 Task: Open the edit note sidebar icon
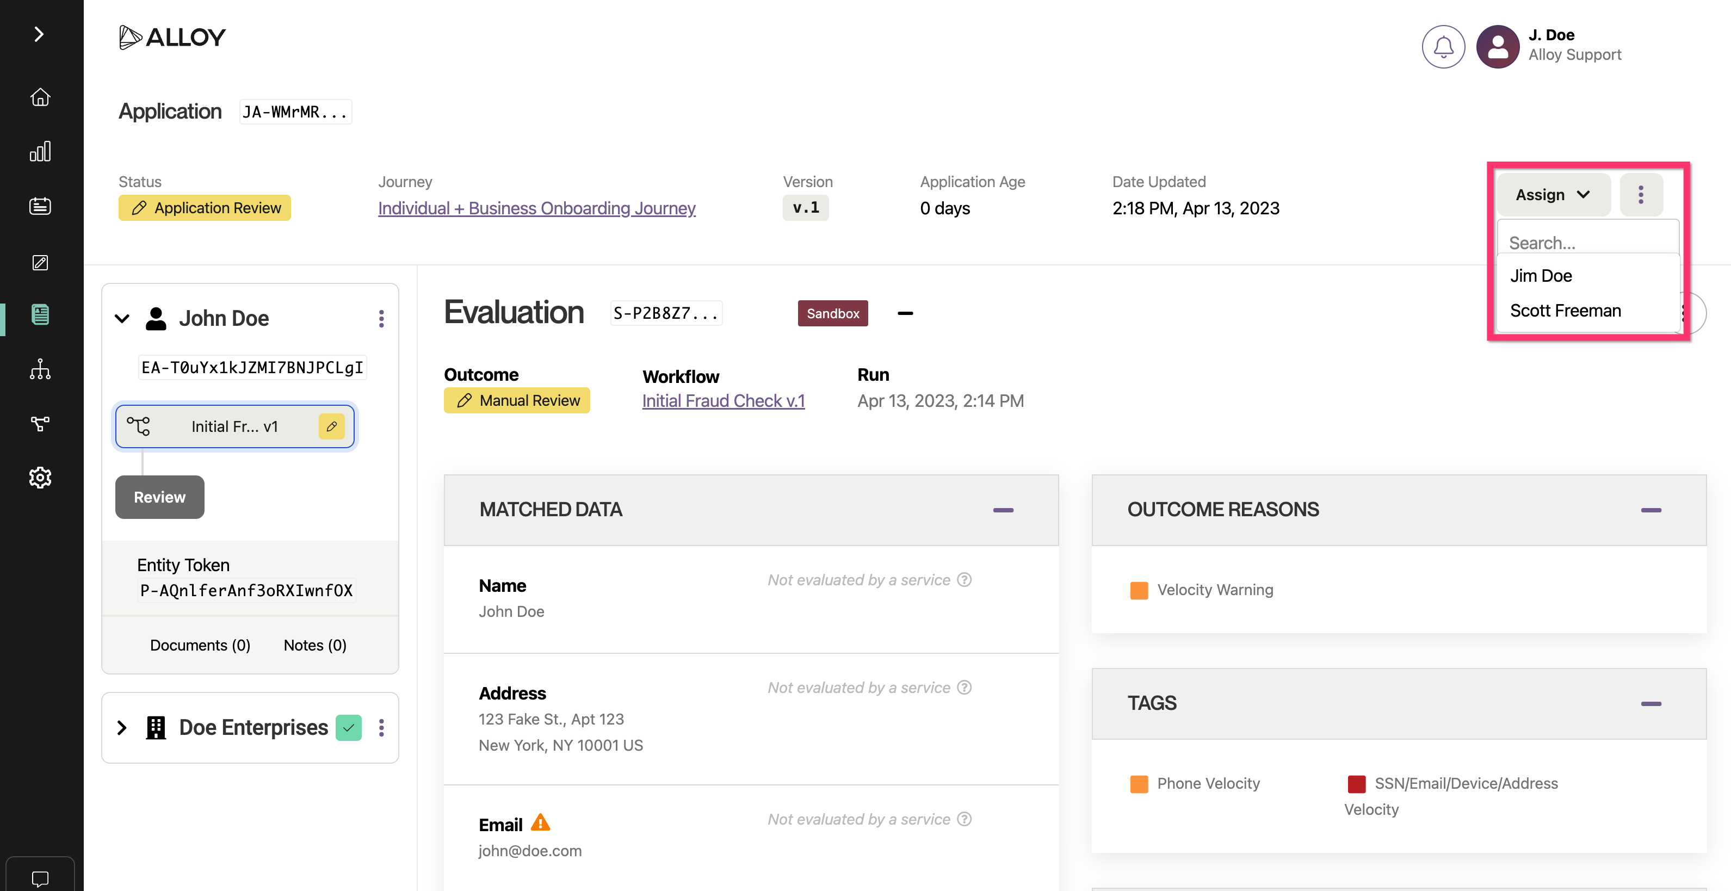(x=40, y=262)
